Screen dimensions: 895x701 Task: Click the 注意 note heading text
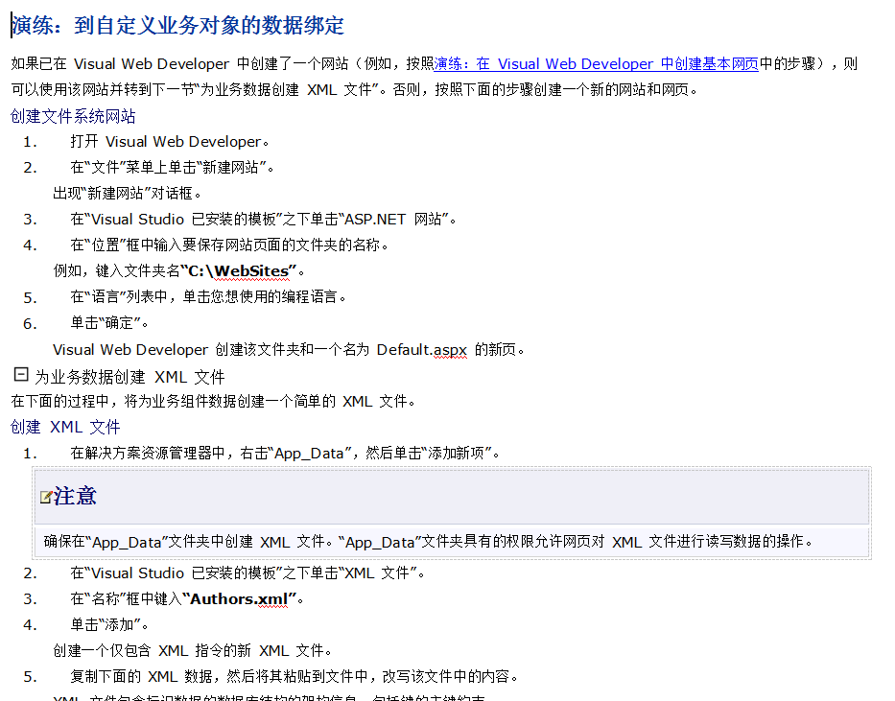click(x=77, y=497)
